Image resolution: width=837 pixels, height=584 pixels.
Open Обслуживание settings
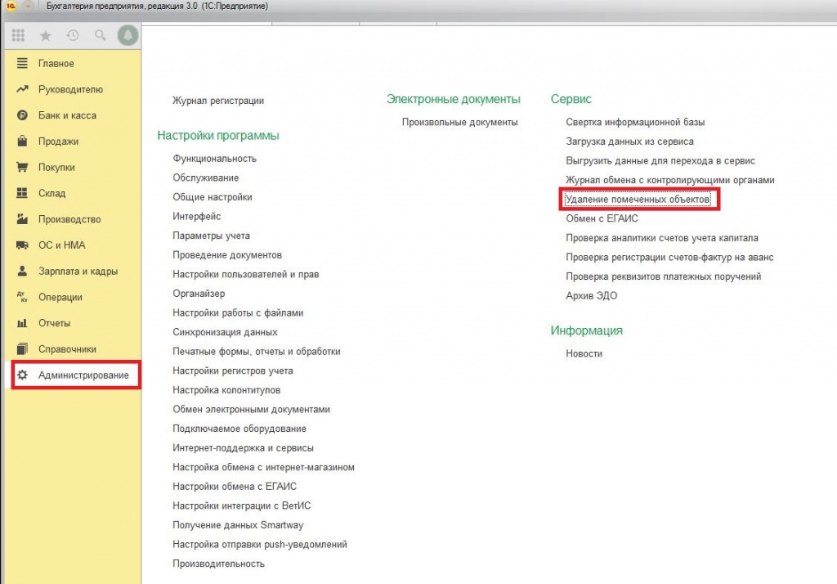click(x=205, y=178)
